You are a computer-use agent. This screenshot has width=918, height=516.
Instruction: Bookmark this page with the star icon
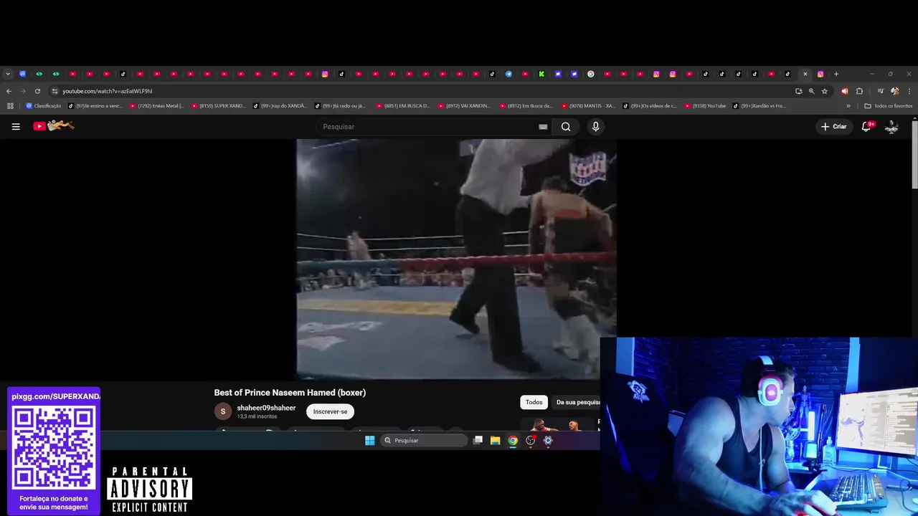(825, 91)
